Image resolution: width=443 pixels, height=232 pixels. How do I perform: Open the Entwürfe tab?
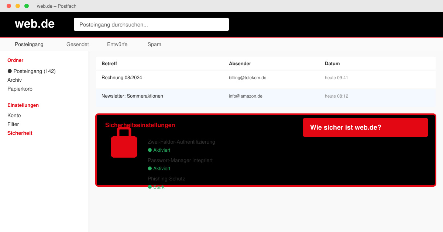(117, 44)
